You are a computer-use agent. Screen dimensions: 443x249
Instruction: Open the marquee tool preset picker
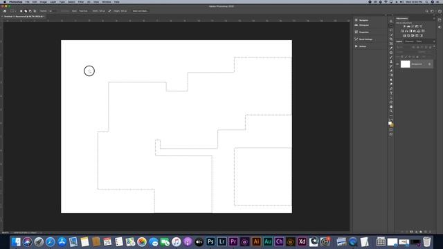click(12, 11)
